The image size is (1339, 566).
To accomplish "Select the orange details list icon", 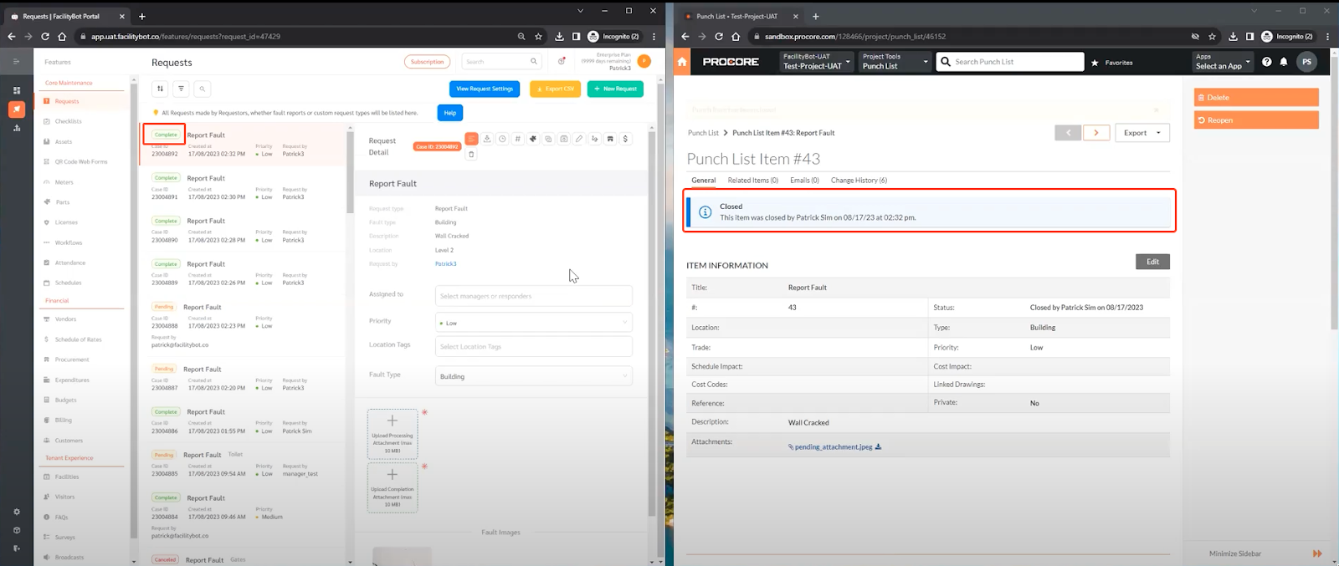I will (471, 139).
